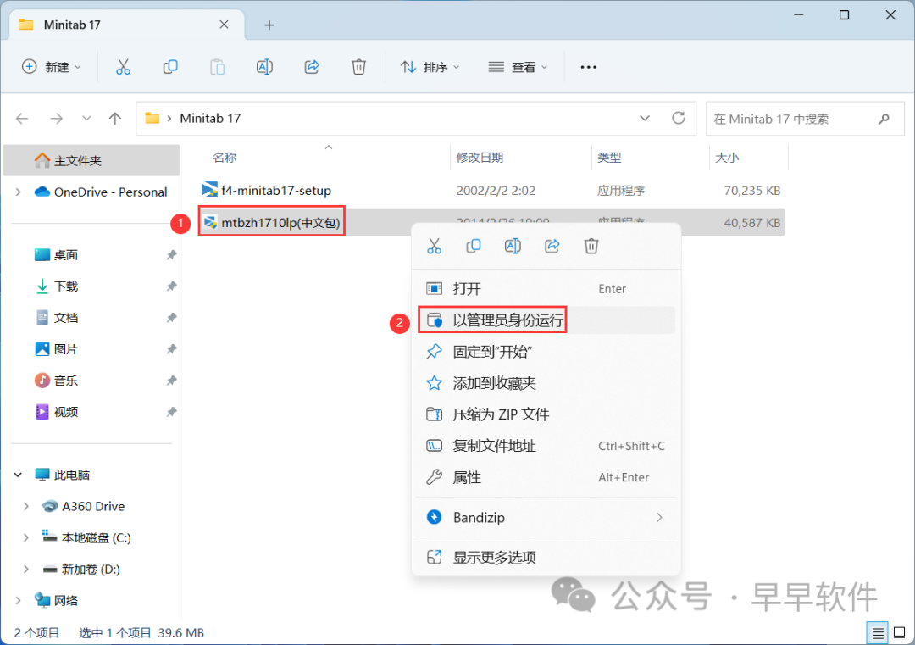Refresh the Minitab 17 folder view
This screenshot has width=915, height=645.
pos(678,119)
